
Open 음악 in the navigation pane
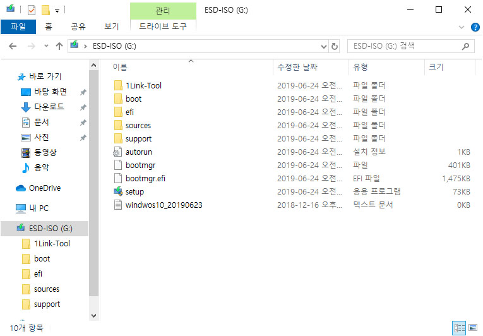pyautogui.click(x=41, y=167)
